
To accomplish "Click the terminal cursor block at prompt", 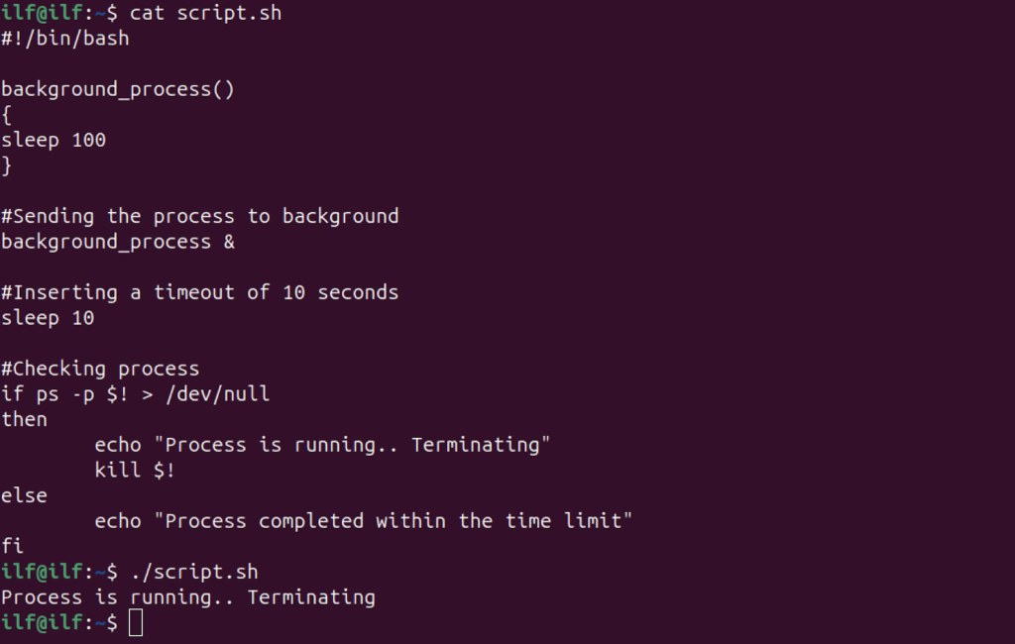I will point(135,622).
